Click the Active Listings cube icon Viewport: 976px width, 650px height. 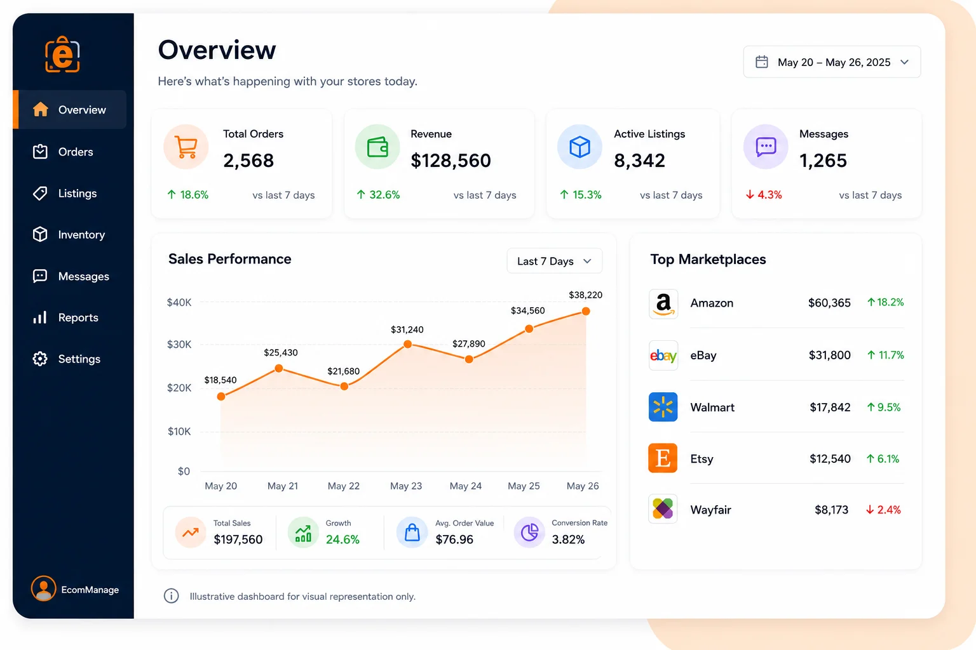click(x=579, y=147)
